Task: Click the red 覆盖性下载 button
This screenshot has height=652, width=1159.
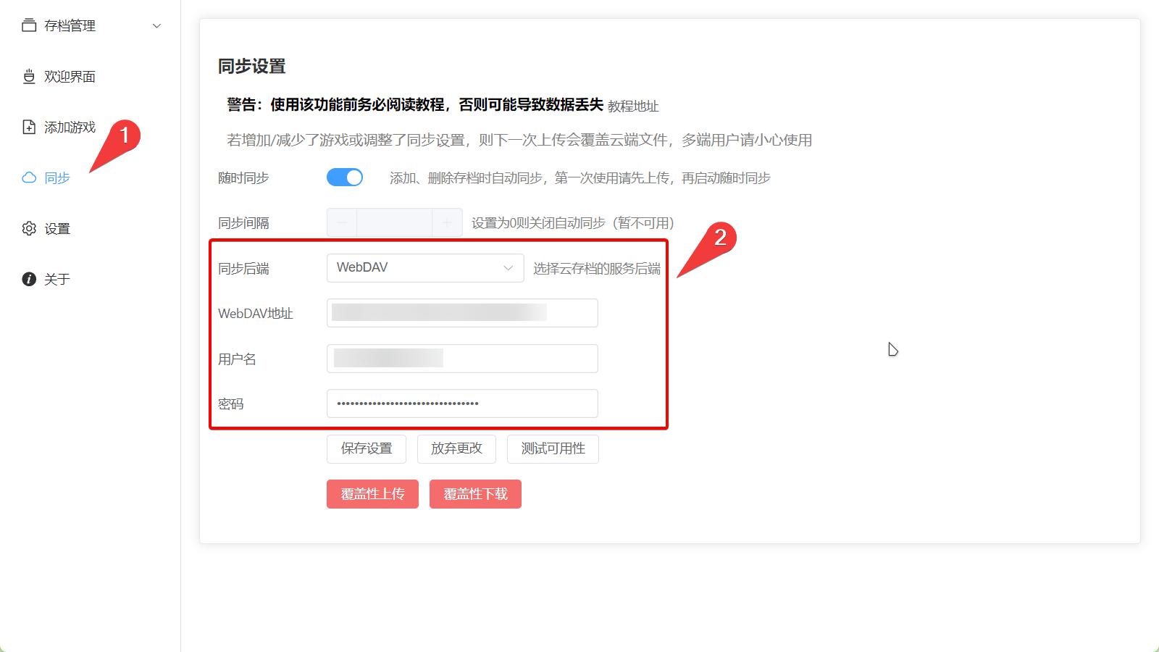Action: (x=475, y=493)
